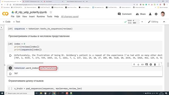Go back to the previous page
Screen dimensions: 169x95
click(2, 4)
